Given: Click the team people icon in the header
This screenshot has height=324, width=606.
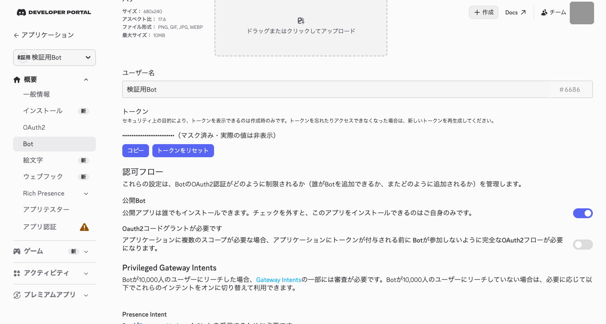Looking at the screenshot, I should point(544,12).
